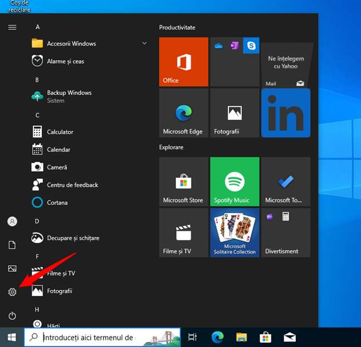The height and width of the screenshot is (347, 361).
Task: Open the user account icon in sidebar
Action: click(x=12, y=221)
